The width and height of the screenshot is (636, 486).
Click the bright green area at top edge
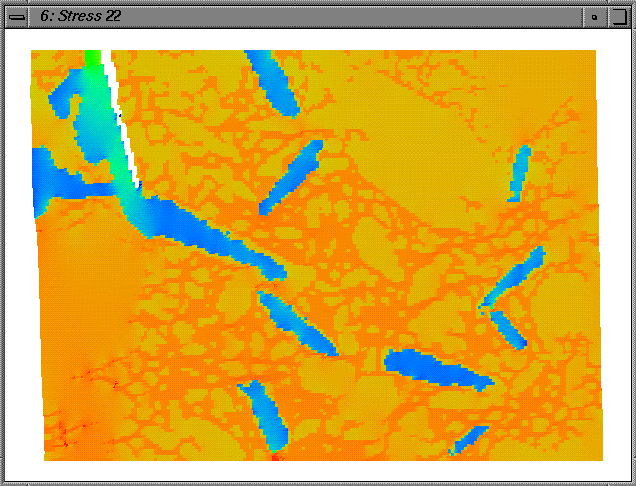(93, 59)
